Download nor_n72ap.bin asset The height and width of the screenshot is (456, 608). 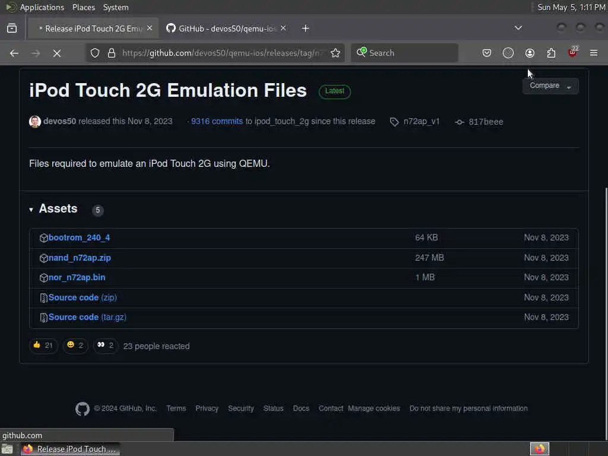pos(77,278)
